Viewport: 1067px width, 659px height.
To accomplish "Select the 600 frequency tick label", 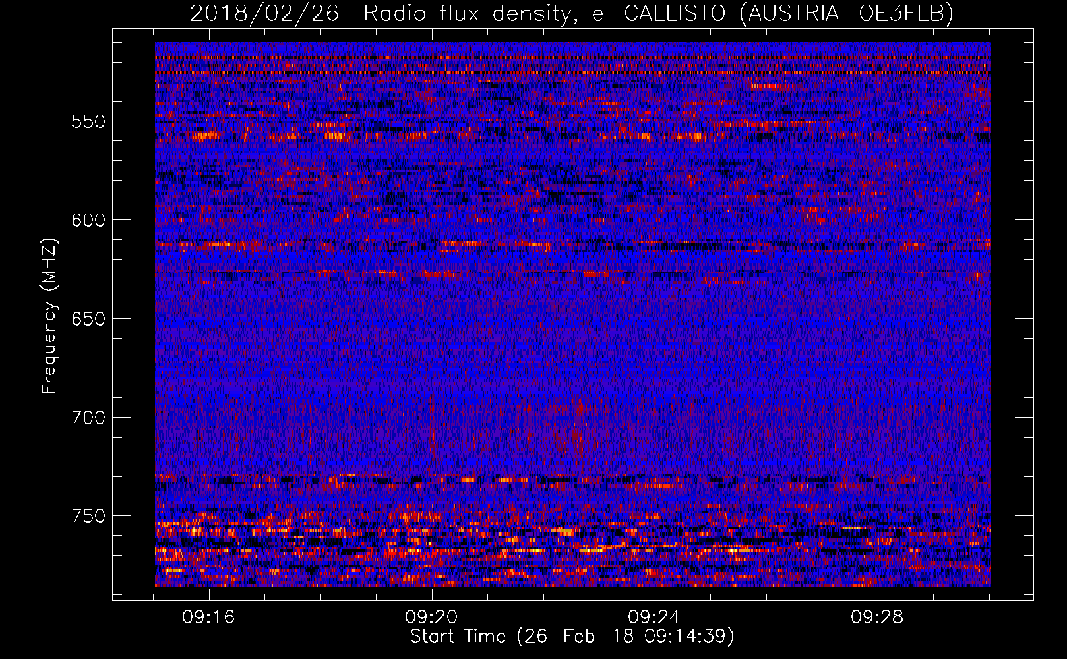I will point(88,220).
